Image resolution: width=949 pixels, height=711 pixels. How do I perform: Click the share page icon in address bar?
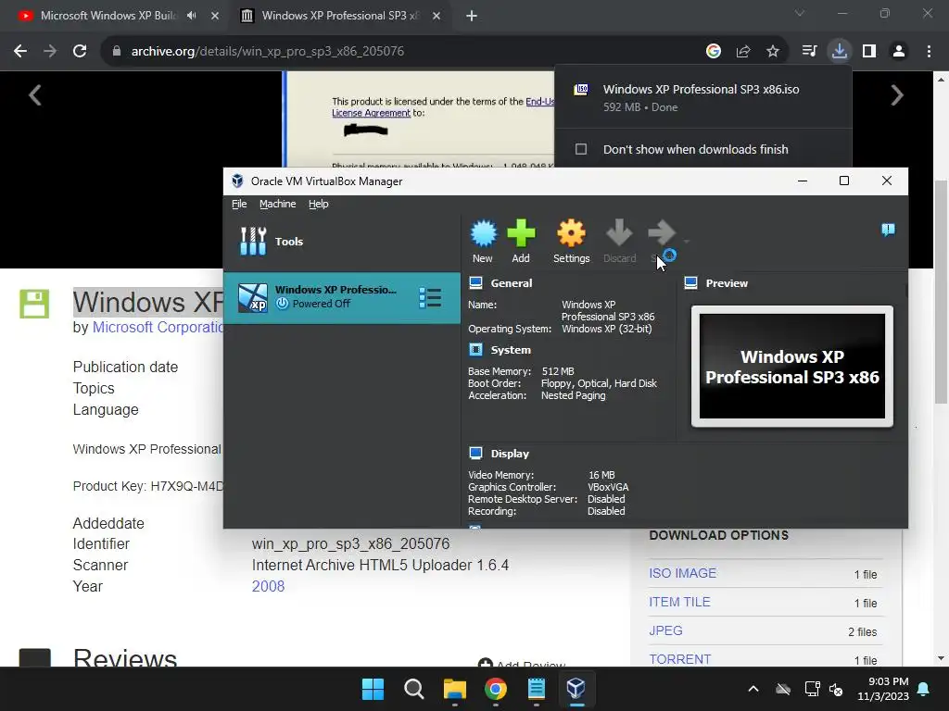click(x=743, y=51)
